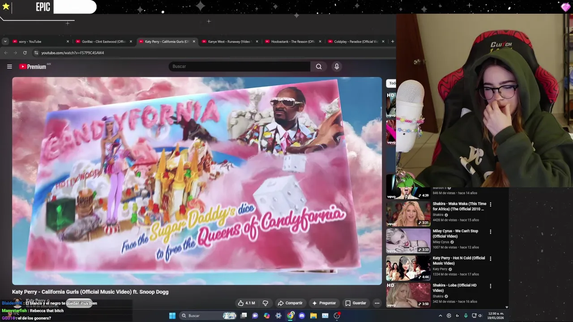The height and width of the screenshot is (322, 573).
Task: Click title 'Miley Cyrus - We Can't Stop'
Action: click(455, 233)
